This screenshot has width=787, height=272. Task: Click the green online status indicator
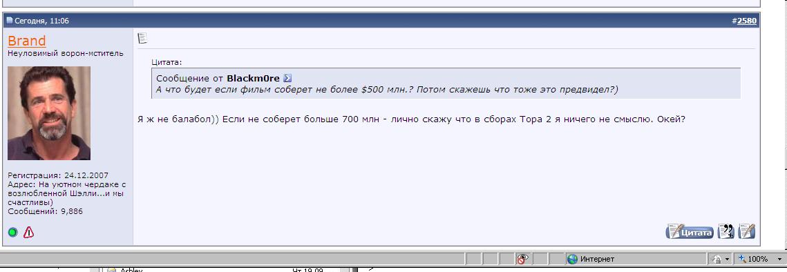tap(13, 233)
